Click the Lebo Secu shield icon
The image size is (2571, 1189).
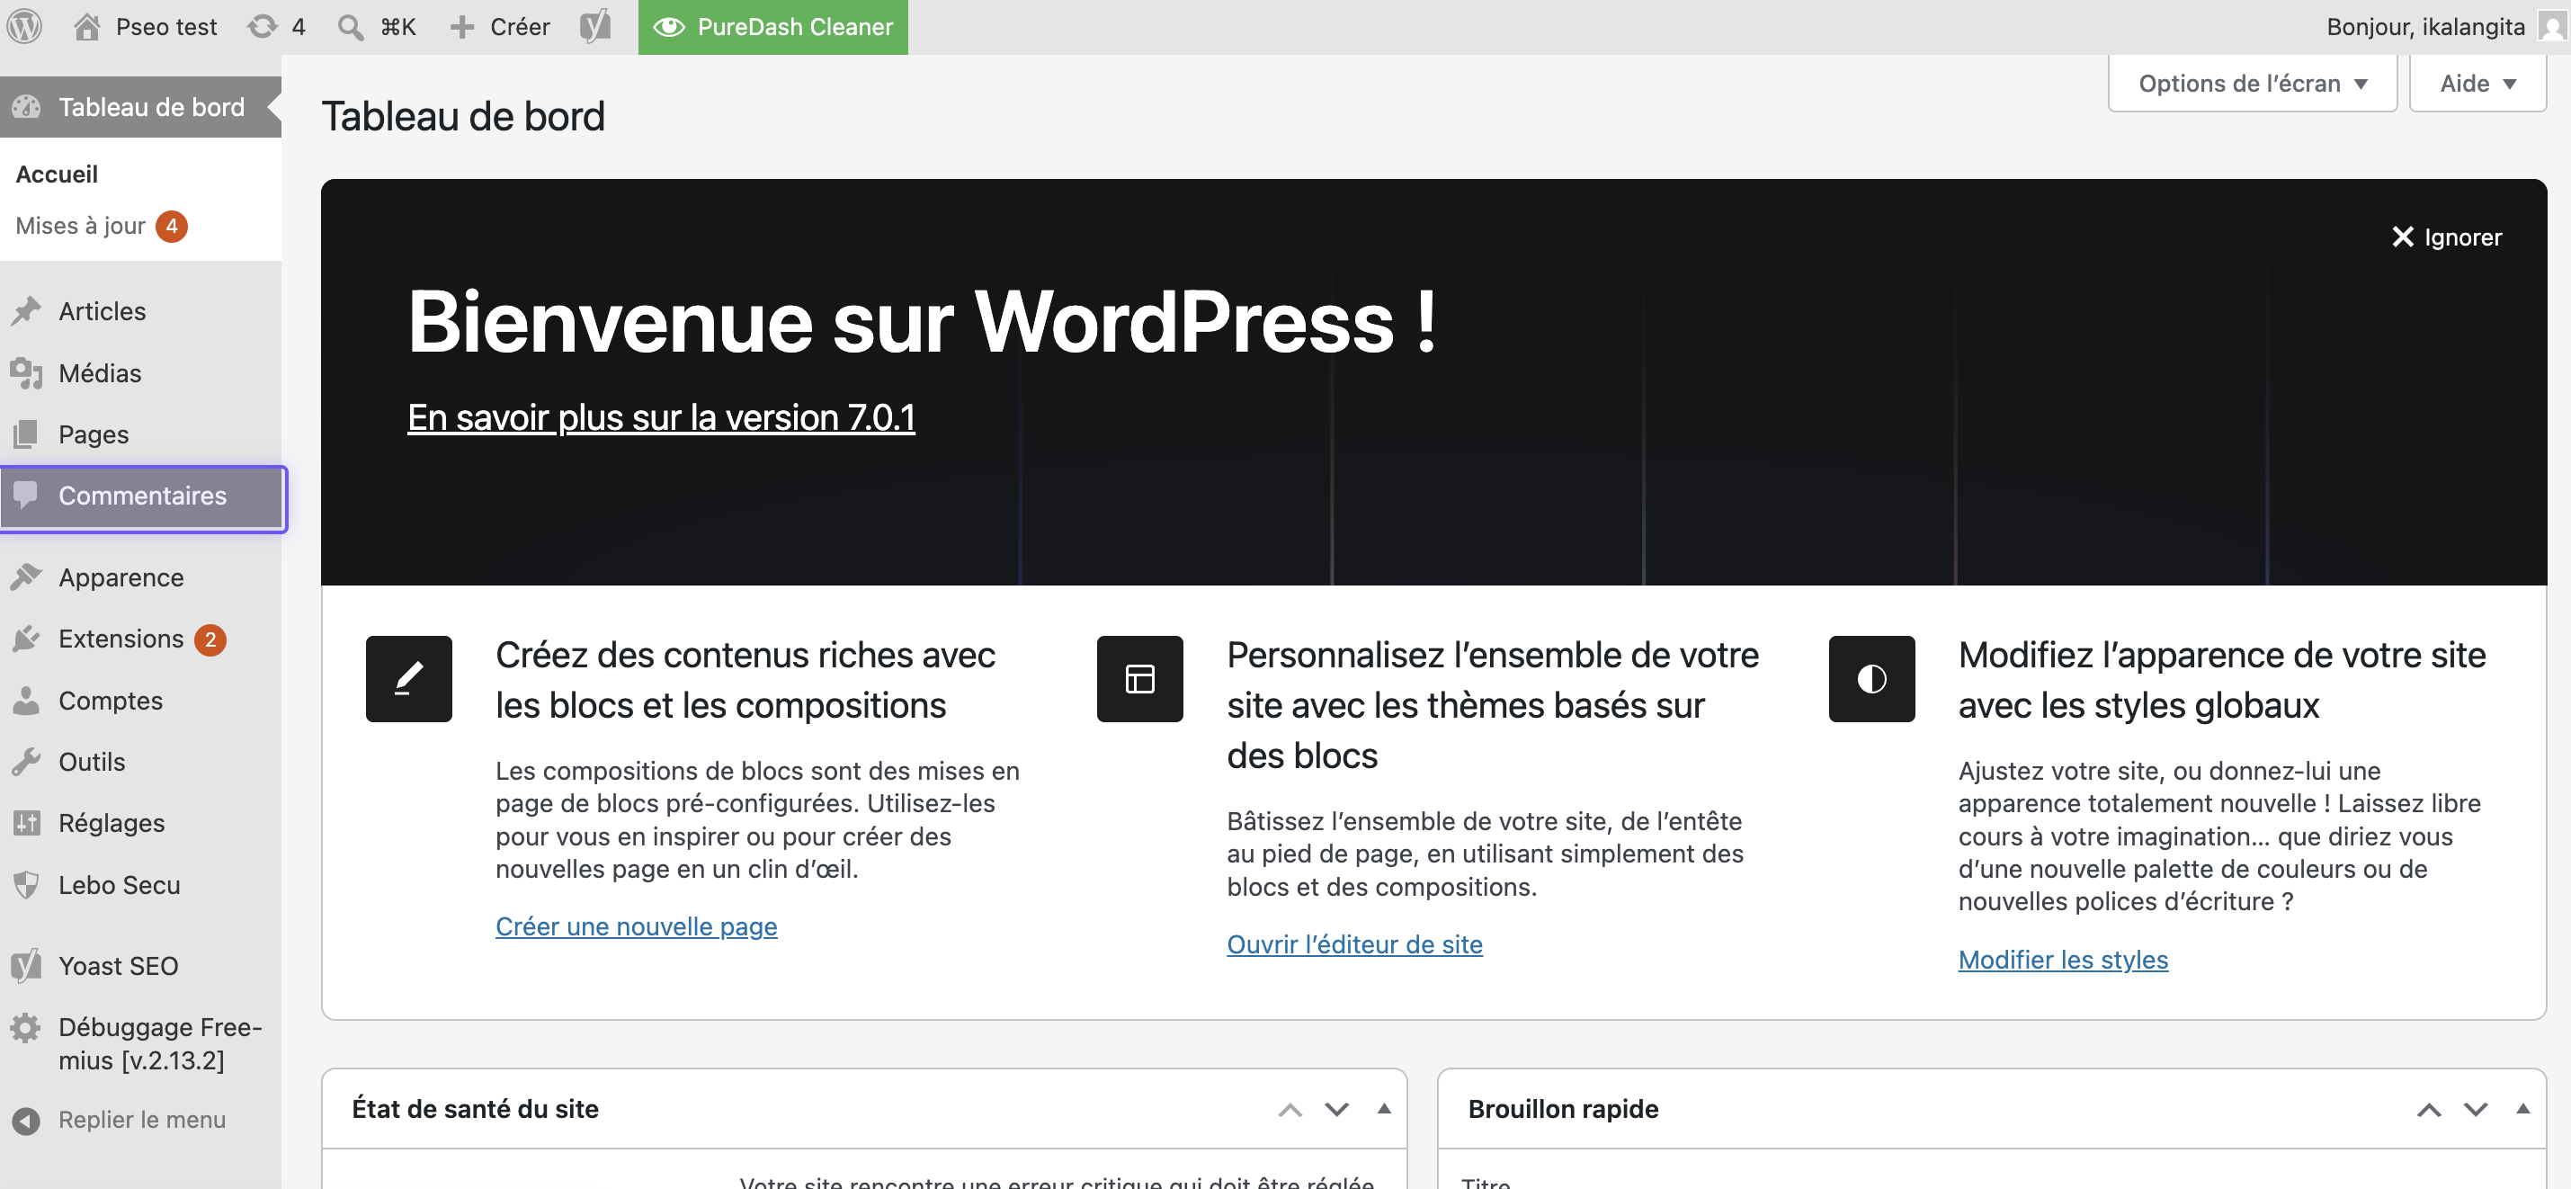pyautogui.click(x=26, y=884)
